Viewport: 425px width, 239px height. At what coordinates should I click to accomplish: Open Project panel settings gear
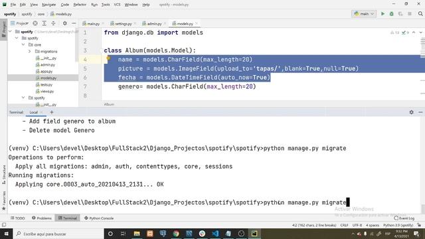pyautogui.click(x=65, y=23)
